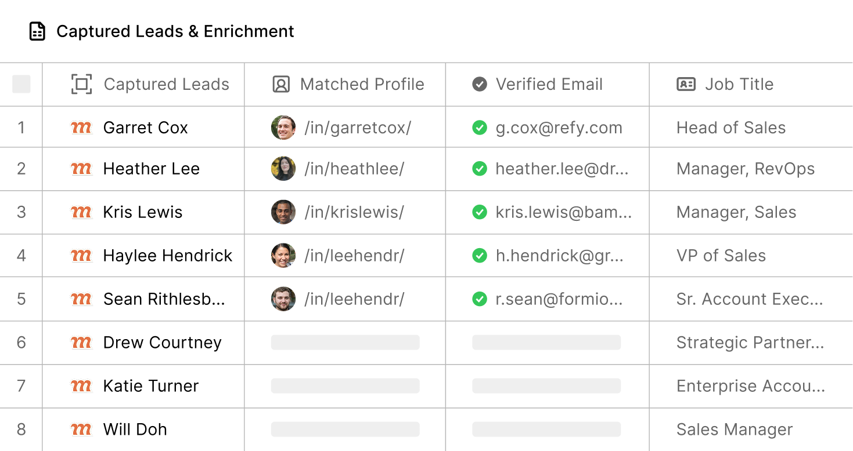
Task: Click the Drew Courtney lead name cell
Action: coord(162,343)
